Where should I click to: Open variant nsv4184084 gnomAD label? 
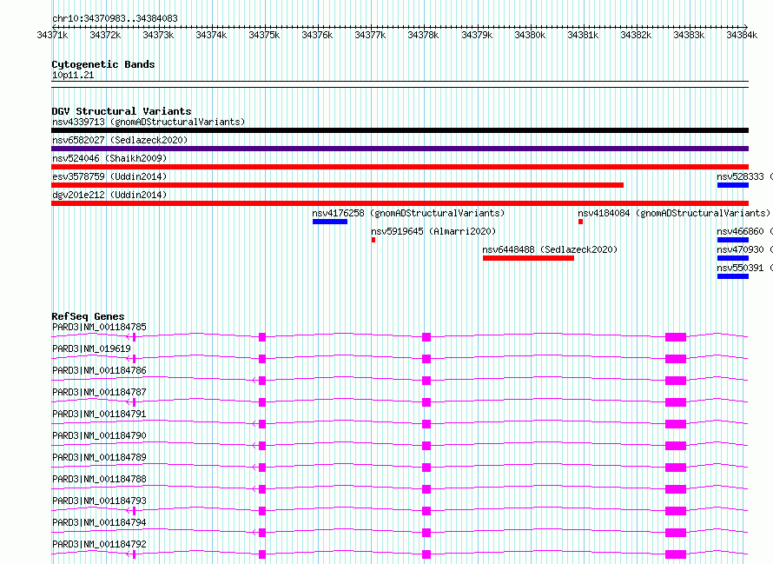click(674, 213)
